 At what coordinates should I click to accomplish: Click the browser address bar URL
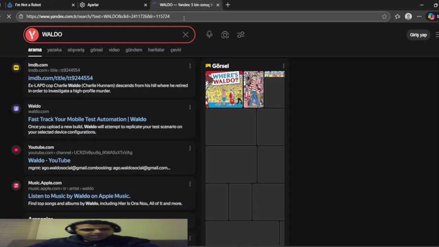pyautogui.click(x=98, y=16)
